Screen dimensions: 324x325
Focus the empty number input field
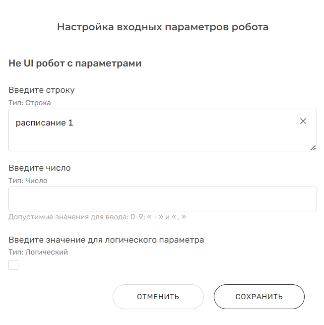coord(163,199)
